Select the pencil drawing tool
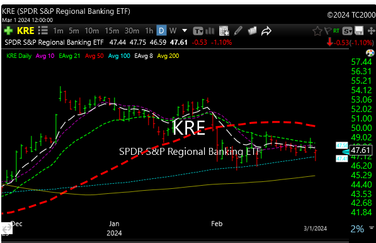This screenshot has width=376, height=243. pyautogui.click(x=238, y=31)
